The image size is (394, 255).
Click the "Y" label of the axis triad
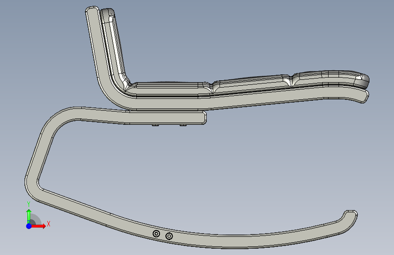click(x=29, y=204)
